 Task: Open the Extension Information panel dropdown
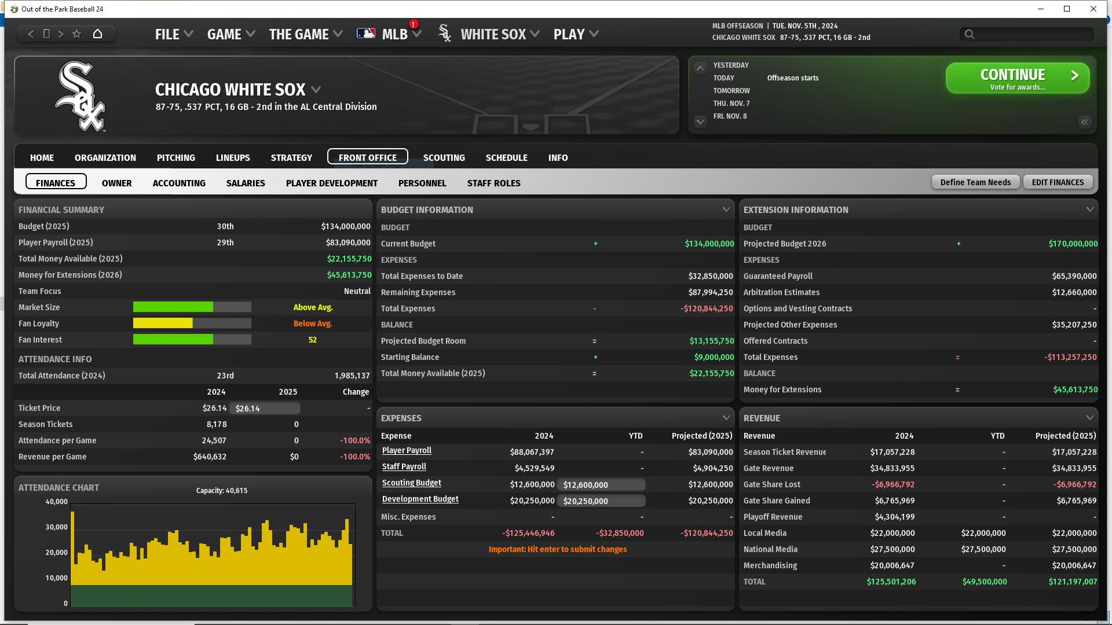pyautogui.click(x=1089, y=209)
